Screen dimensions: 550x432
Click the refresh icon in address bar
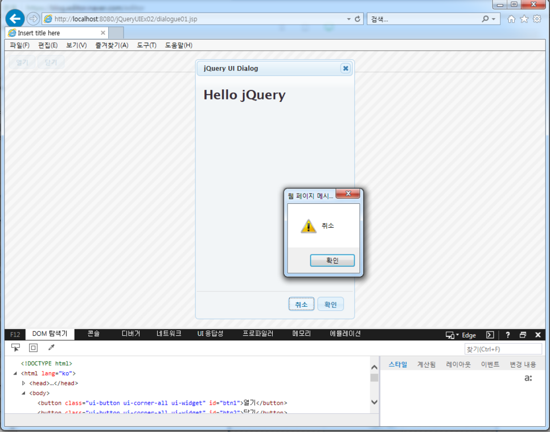pos(358,19)
